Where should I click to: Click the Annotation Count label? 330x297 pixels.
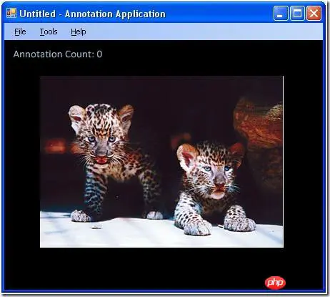58,54
